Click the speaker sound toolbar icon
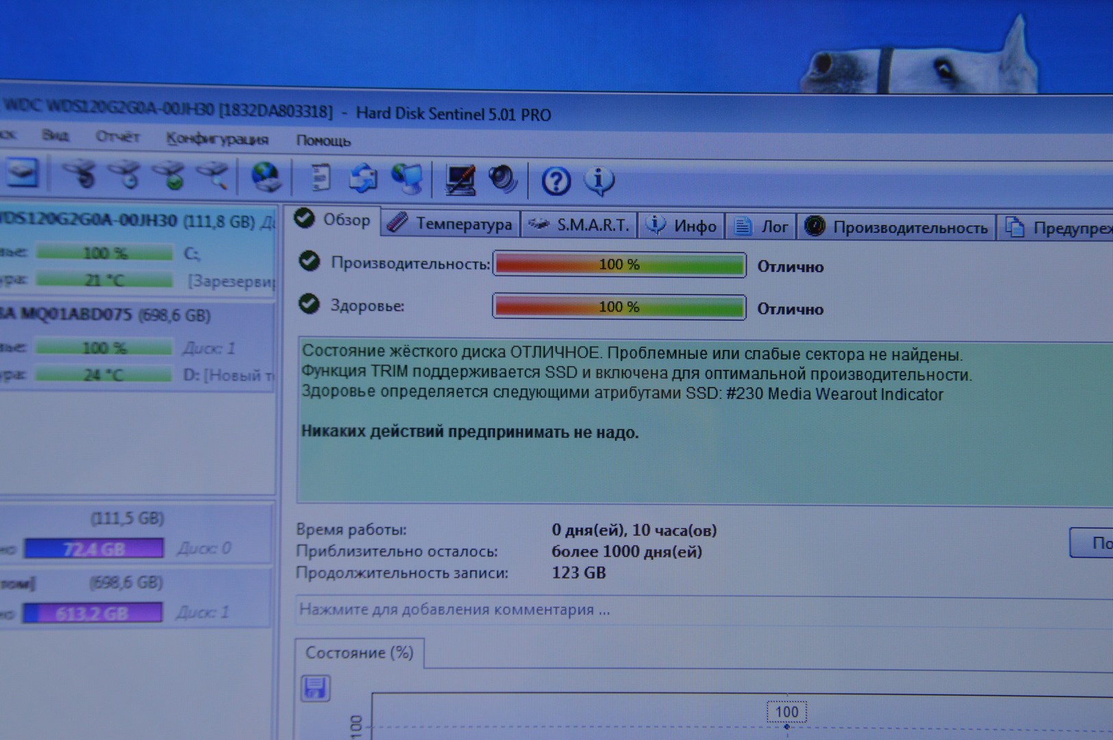 (504, 180)
